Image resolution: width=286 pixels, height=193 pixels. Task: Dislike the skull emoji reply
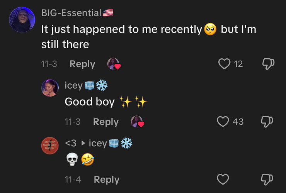267,179
